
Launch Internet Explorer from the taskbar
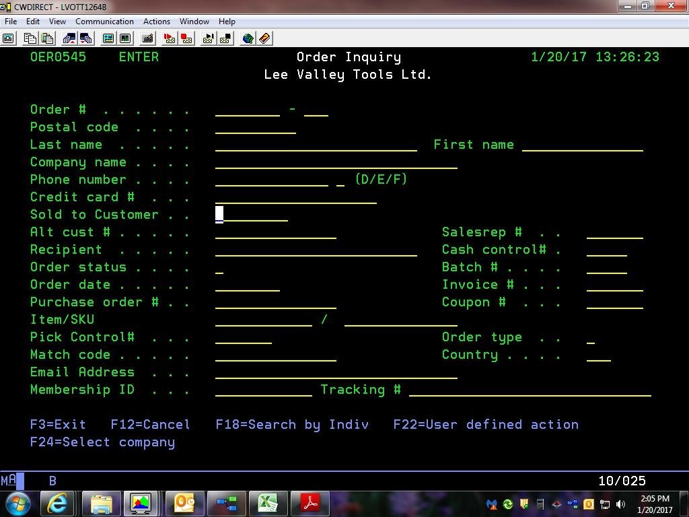click(58, 504)
